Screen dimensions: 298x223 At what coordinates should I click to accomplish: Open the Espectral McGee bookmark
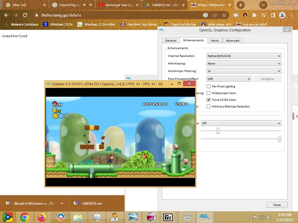[x=180, y=24]
